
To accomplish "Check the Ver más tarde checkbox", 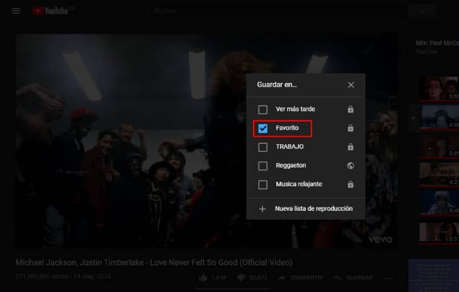I will pyautogui.click(x=263, y=110).
